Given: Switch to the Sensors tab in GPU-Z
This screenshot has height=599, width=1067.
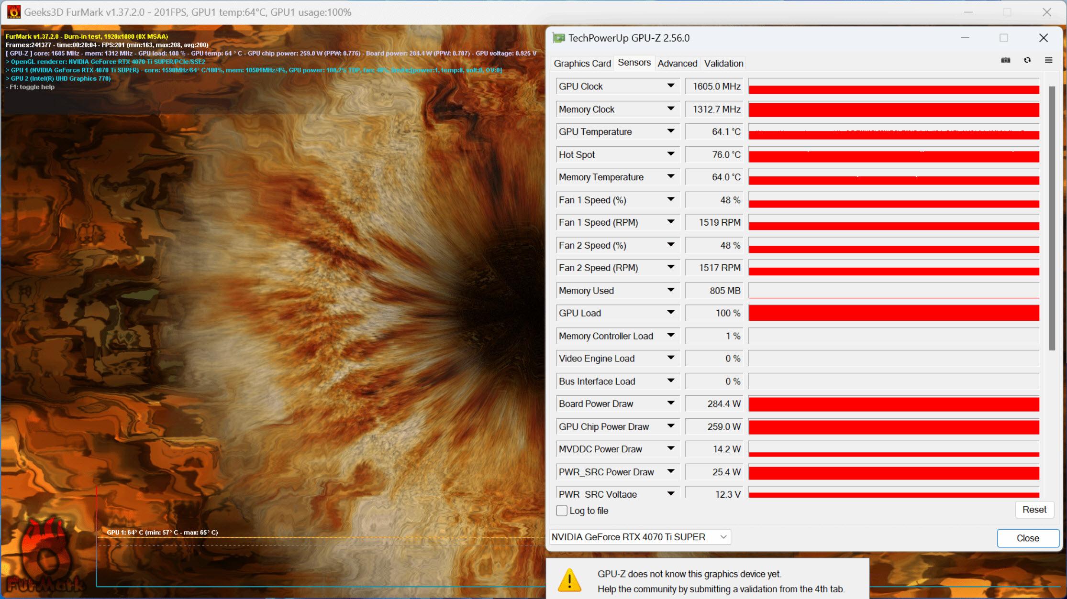Looking at the screenshot, I should [633, 63].
